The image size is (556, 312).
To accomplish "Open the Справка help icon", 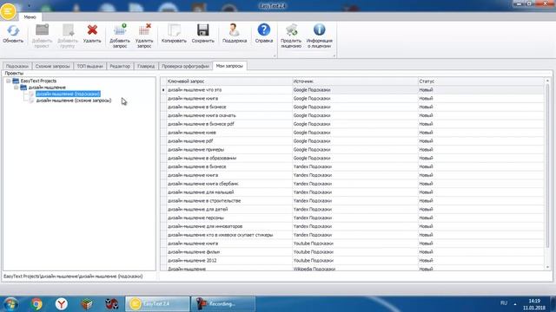I will 264,30.
